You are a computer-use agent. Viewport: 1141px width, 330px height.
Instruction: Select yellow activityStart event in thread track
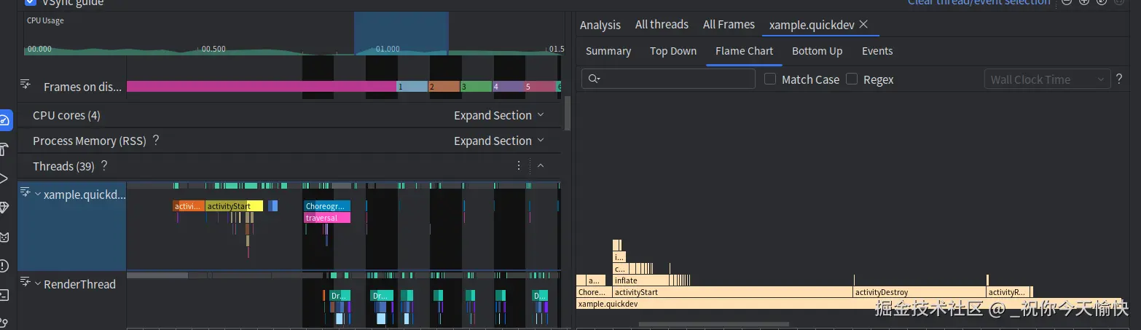pos(234,206)
